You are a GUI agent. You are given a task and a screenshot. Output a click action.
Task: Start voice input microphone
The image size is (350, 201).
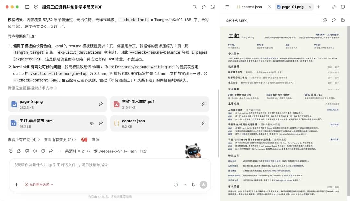(x=193, y=185)
